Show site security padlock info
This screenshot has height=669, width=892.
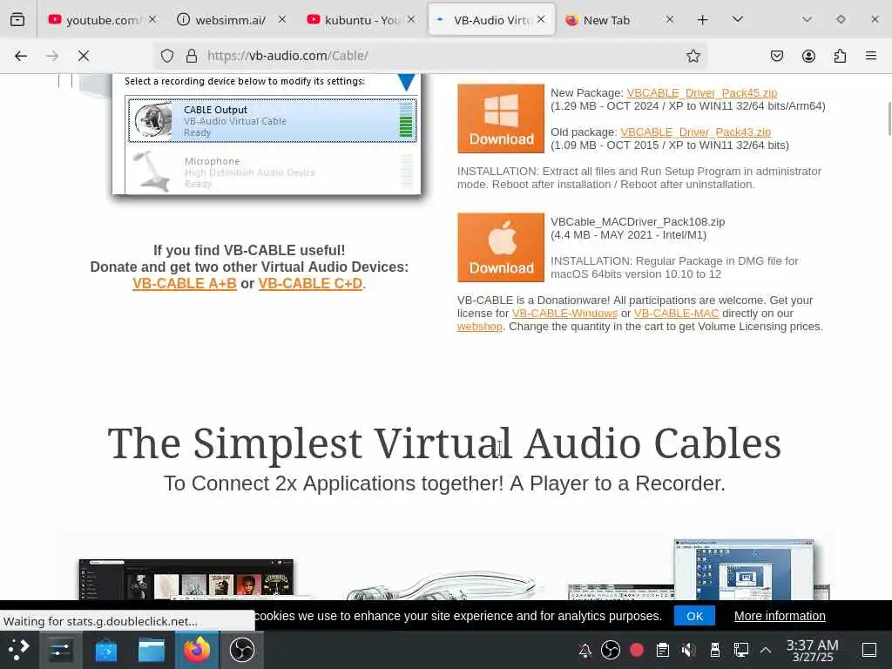(192, 56)
